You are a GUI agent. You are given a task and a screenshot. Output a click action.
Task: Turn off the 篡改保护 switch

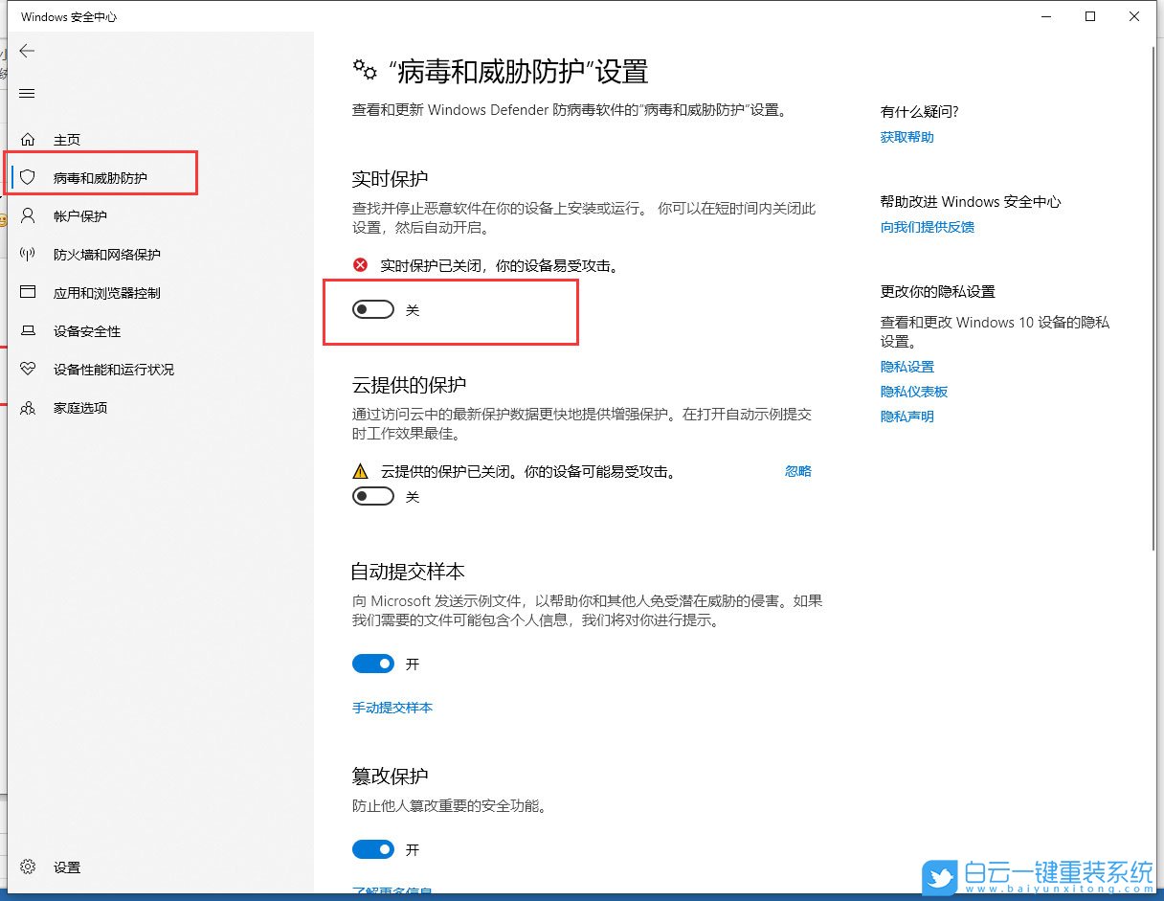point(373,849)
